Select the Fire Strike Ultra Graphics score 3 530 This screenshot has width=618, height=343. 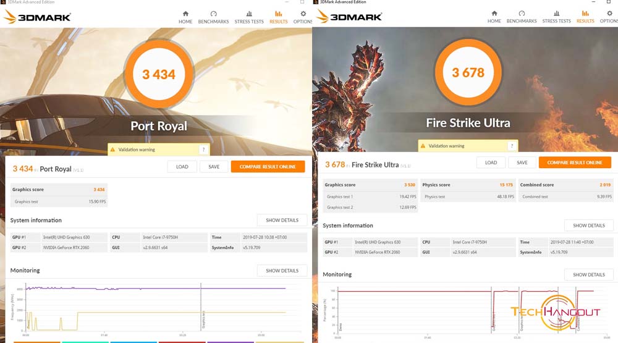pos(370,185)
